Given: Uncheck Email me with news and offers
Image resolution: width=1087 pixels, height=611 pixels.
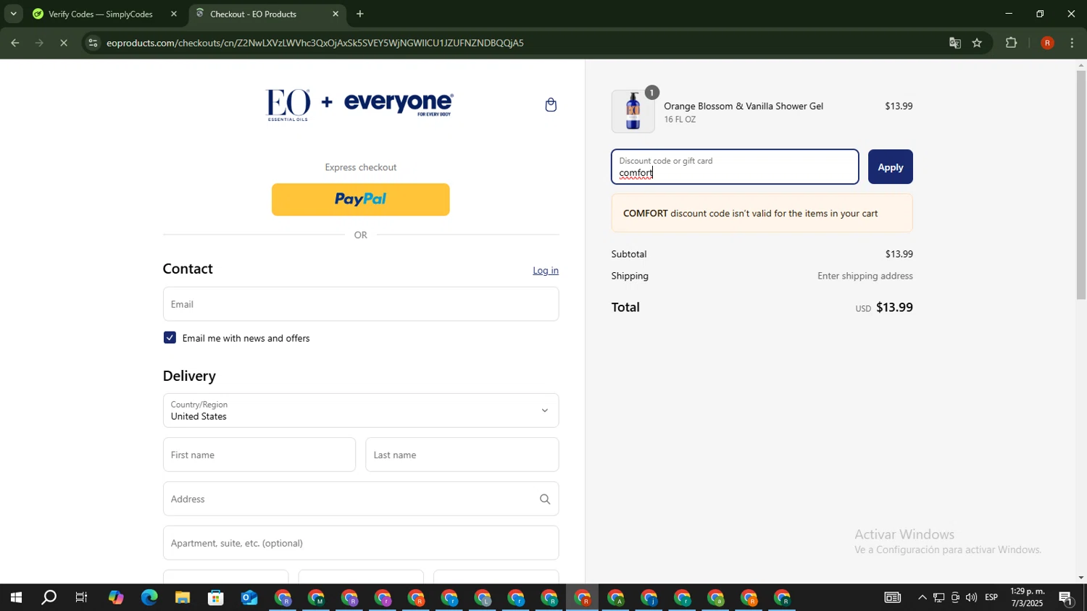Looking at the screenshot, I should (x=170, y=338).
